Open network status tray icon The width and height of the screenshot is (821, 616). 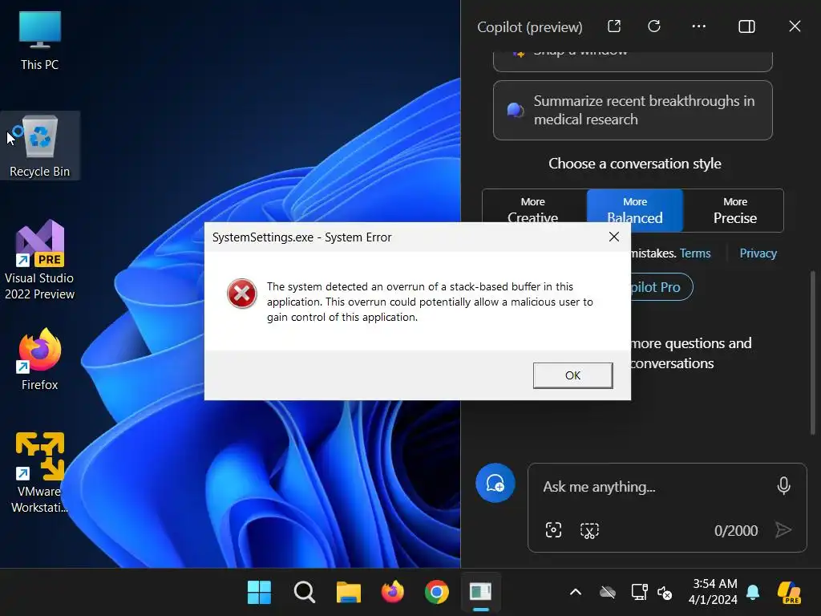tap(639, 593)
